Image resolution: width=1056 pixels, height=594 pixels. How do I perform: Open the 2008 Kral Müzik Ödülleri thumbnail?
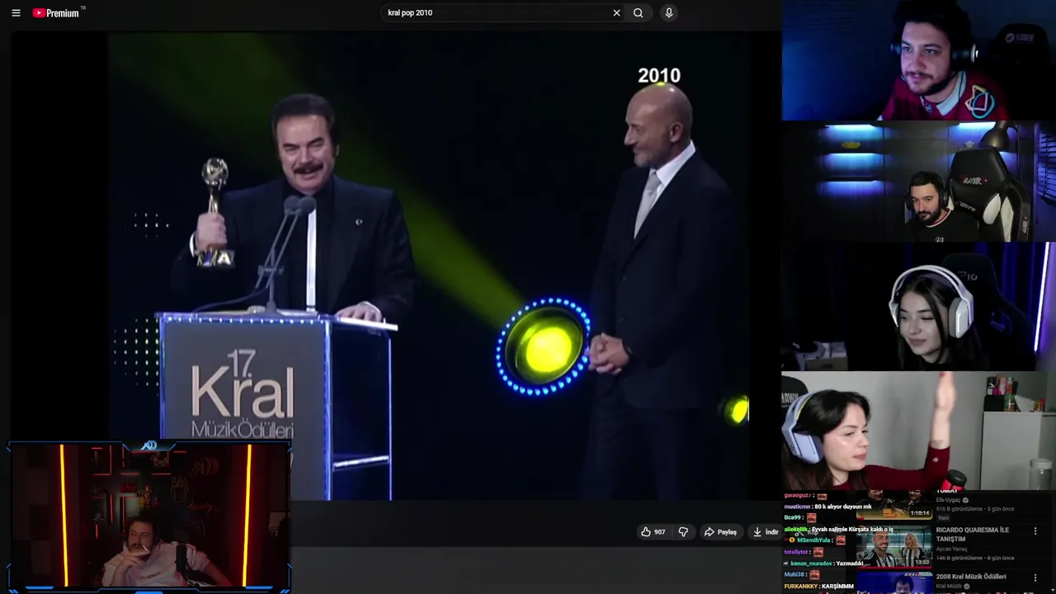pyautogui.click(x=894, y=582)
